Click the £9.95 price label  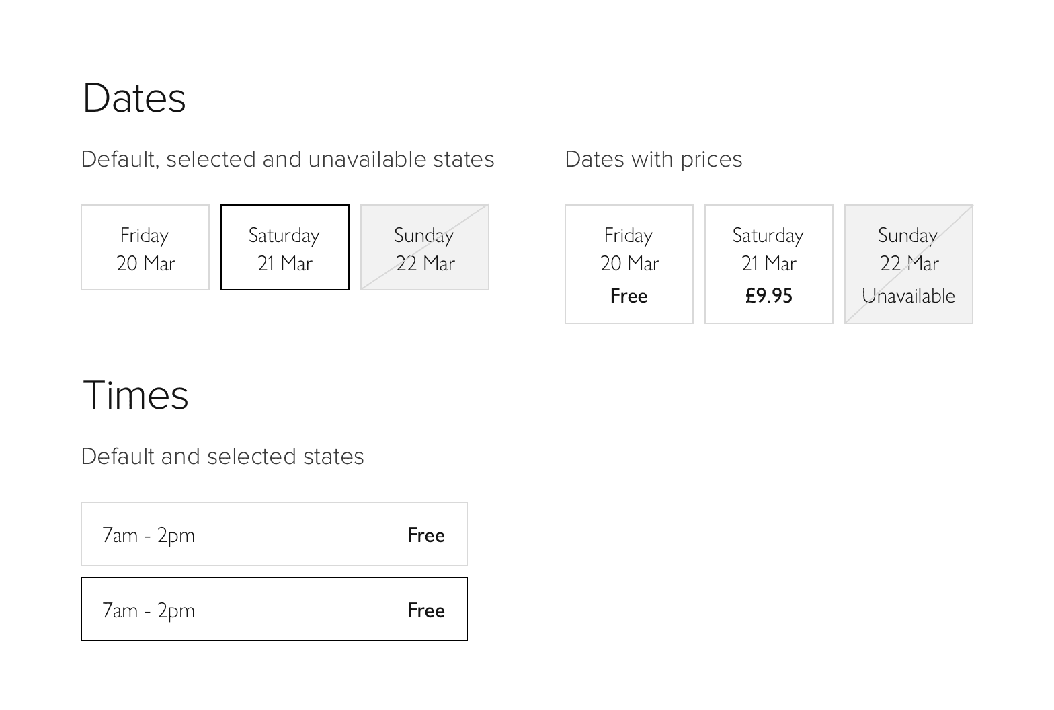[x=769, y=296]
